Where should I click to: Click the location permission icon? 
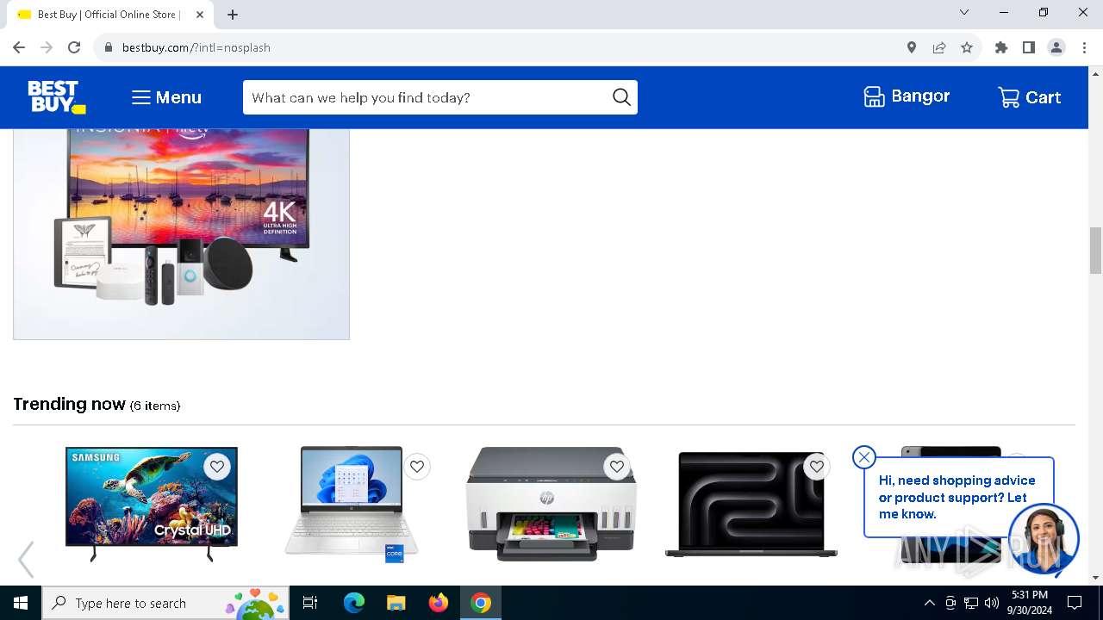pyautogui.click(x=912, y=47)
